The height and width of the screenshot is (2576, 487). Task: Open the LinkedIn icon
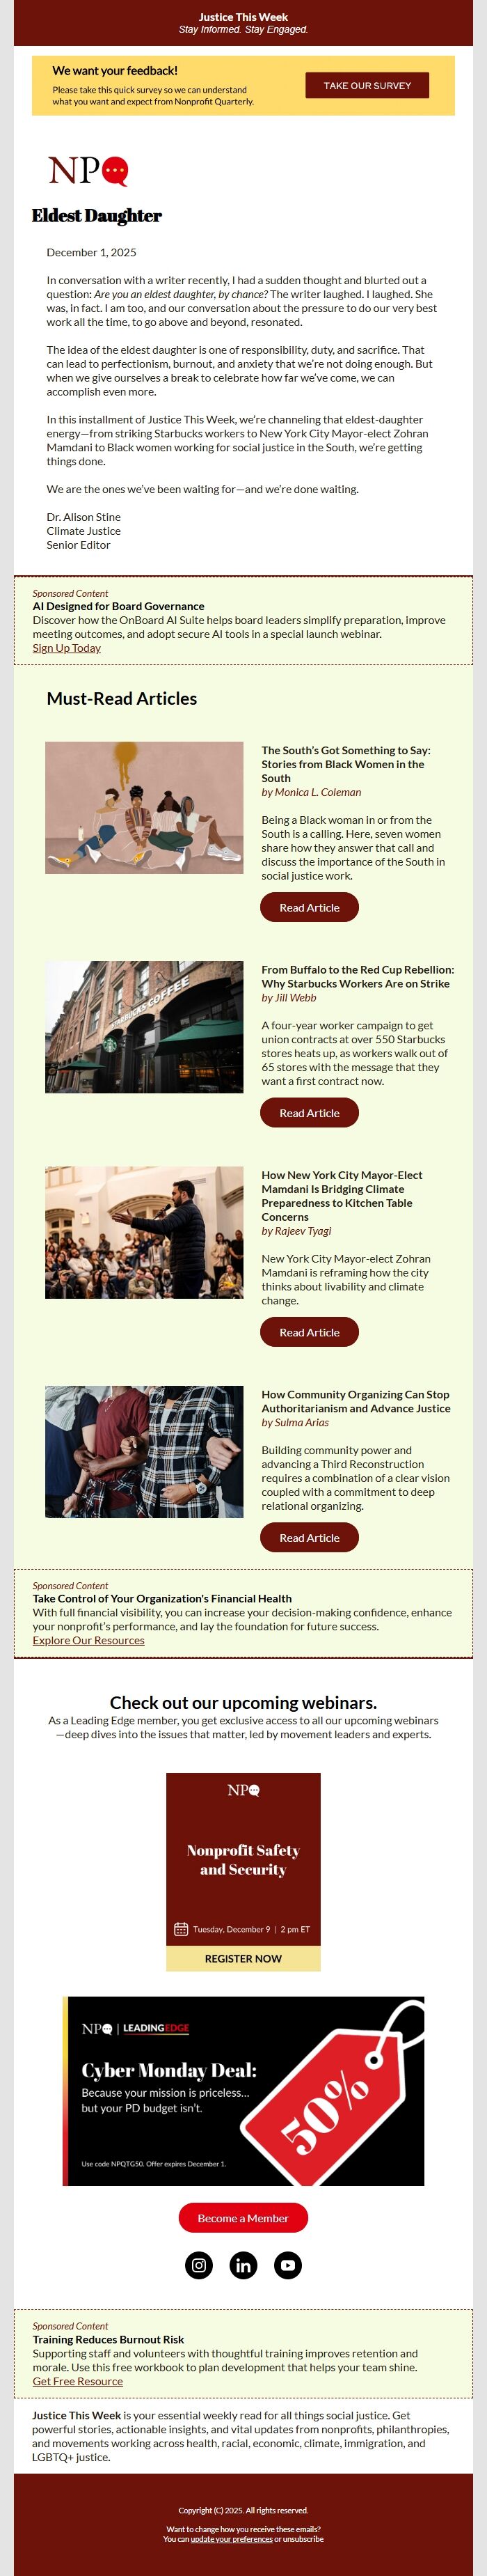243,2265
